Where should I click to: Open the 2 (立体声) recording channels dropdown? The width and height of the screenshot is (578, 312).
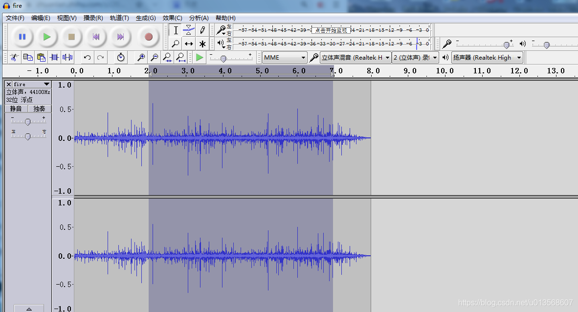pos(415,58)
